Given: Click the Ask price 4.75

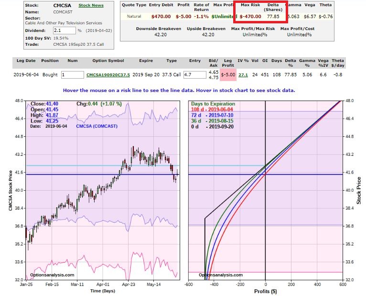Looking at the screenshot, I should click(214, 78).
